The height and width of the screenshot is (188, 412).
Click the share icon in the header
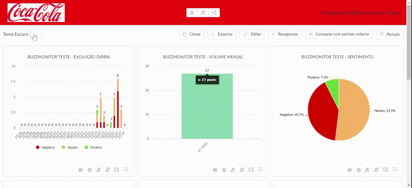pos(214,13)
